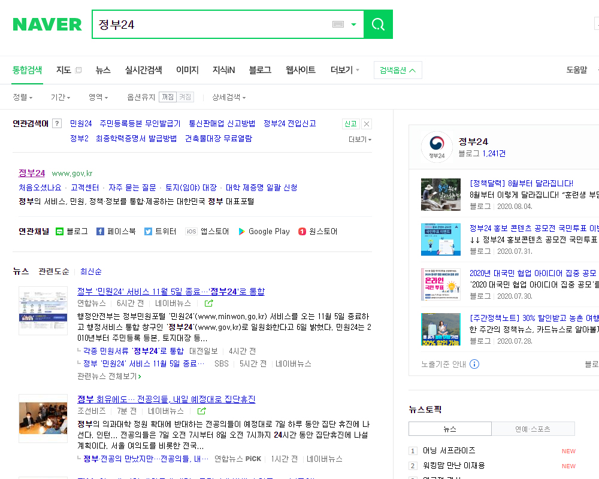Screen dimensions: 599x479
Task: Open the 블로그 channel icon link
Action: click(72, 232)
